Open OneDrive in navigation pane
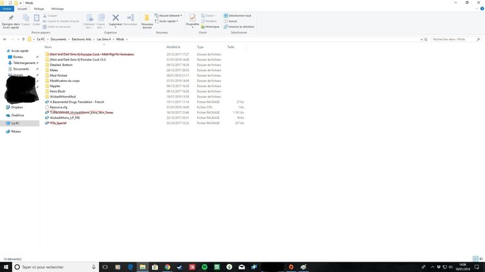Viewport: 485px width, 272px height. pos(17,115)
